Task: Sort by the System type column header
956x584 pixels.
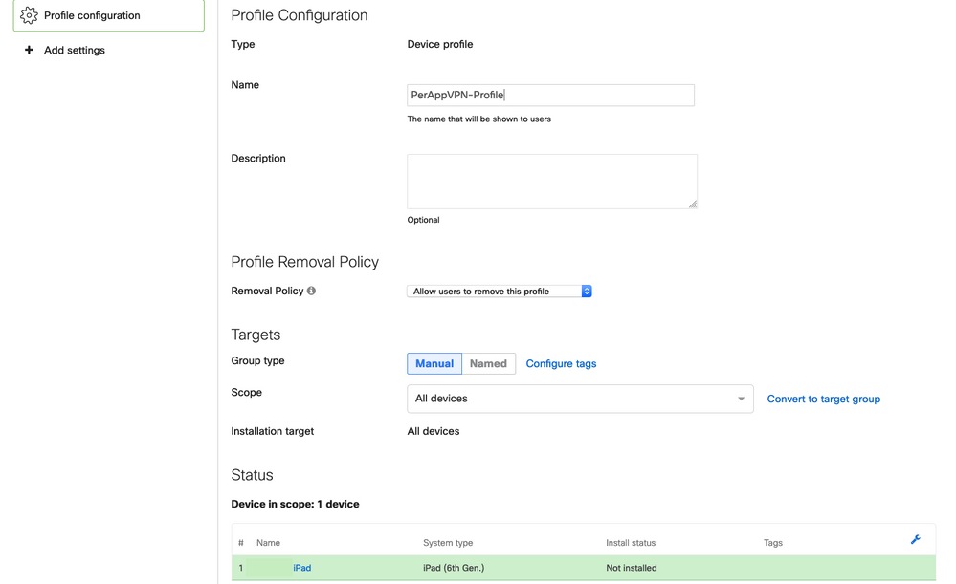Action: point(448,543)
